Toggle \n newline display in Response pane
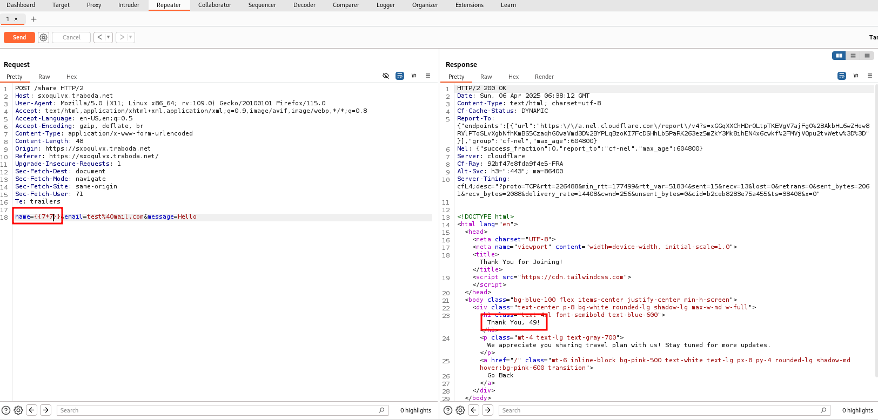The width and height of the screenshot is (878, 420). click(x=856, y=76)
